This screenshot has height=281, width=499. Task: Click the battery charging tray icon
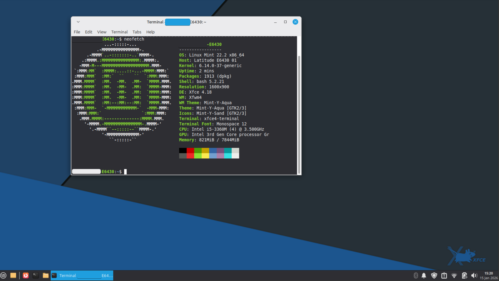point(464,276)
